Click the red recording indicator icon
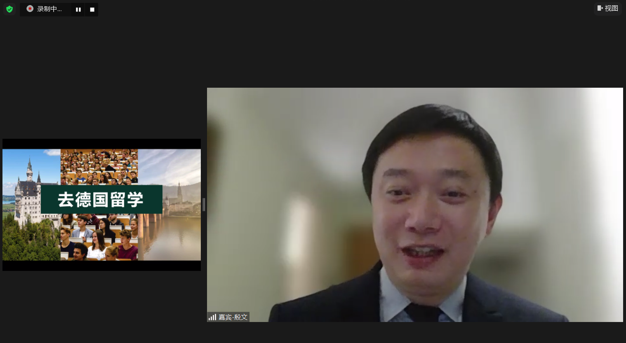Image resolution: width=626 pixels, height=343 pixels. pos(30,9)
